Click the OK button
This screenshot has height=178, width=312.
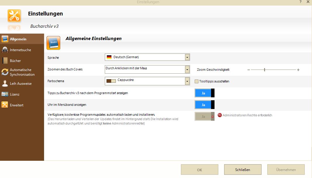pos(200,170)
